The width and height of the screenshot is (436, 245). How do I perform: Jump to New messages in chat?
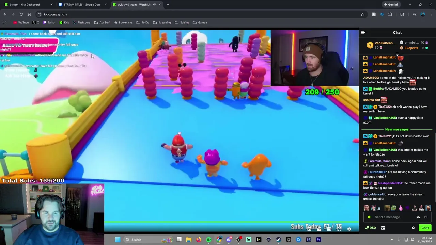coord(397,129)
